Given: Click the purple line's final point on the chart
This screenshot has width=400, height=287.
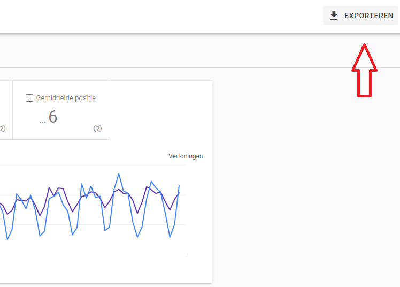Looking at the screenshot, I should coord(179,193).
